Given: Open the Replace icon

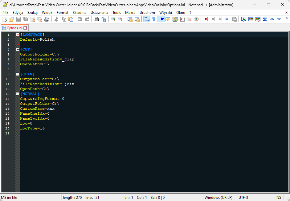Looking at the screenshot, I should point(104,19).
